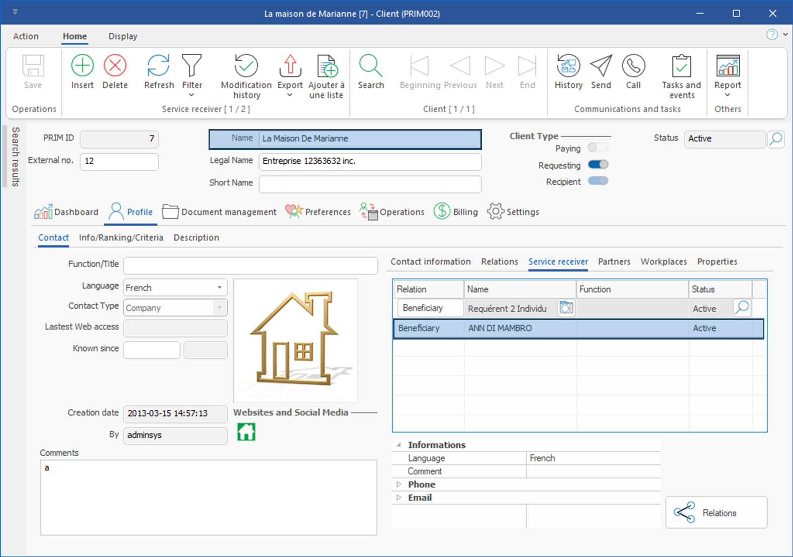Open the client History
Screen dimensions: 793x557
[568, 66]
